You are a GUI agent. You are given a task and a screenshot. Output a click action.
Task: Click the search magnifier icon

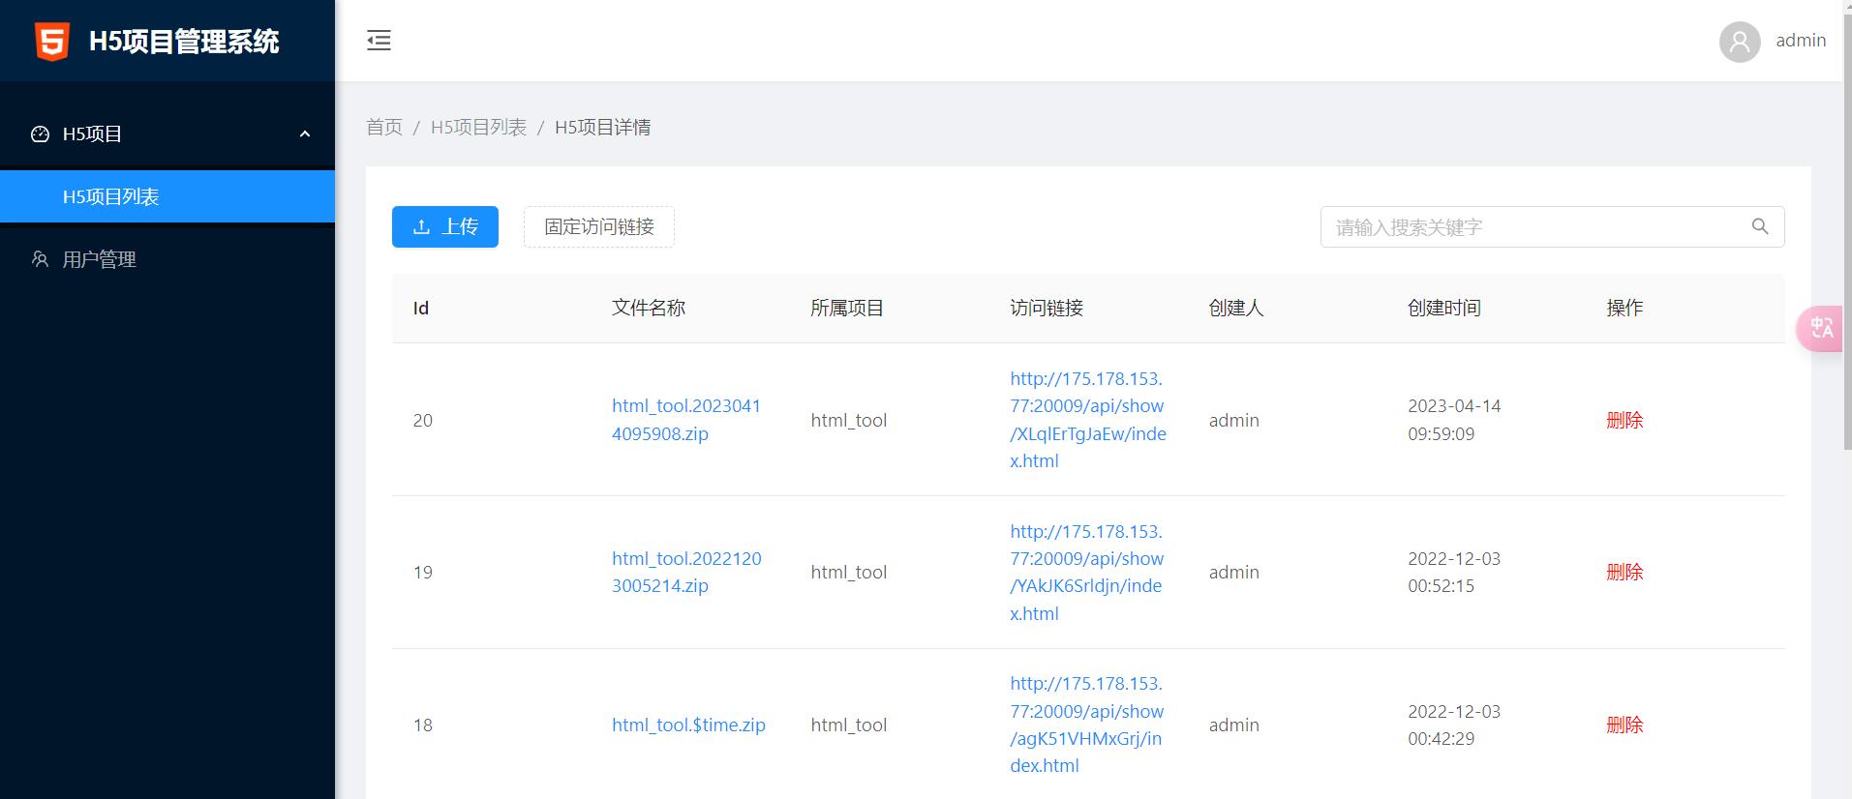[1759, 226]
